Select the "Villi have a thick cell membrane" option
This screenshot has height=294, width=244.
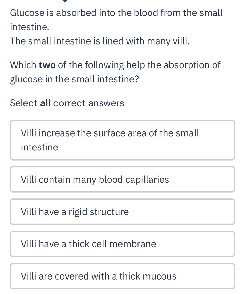click(x=122, y=244)
